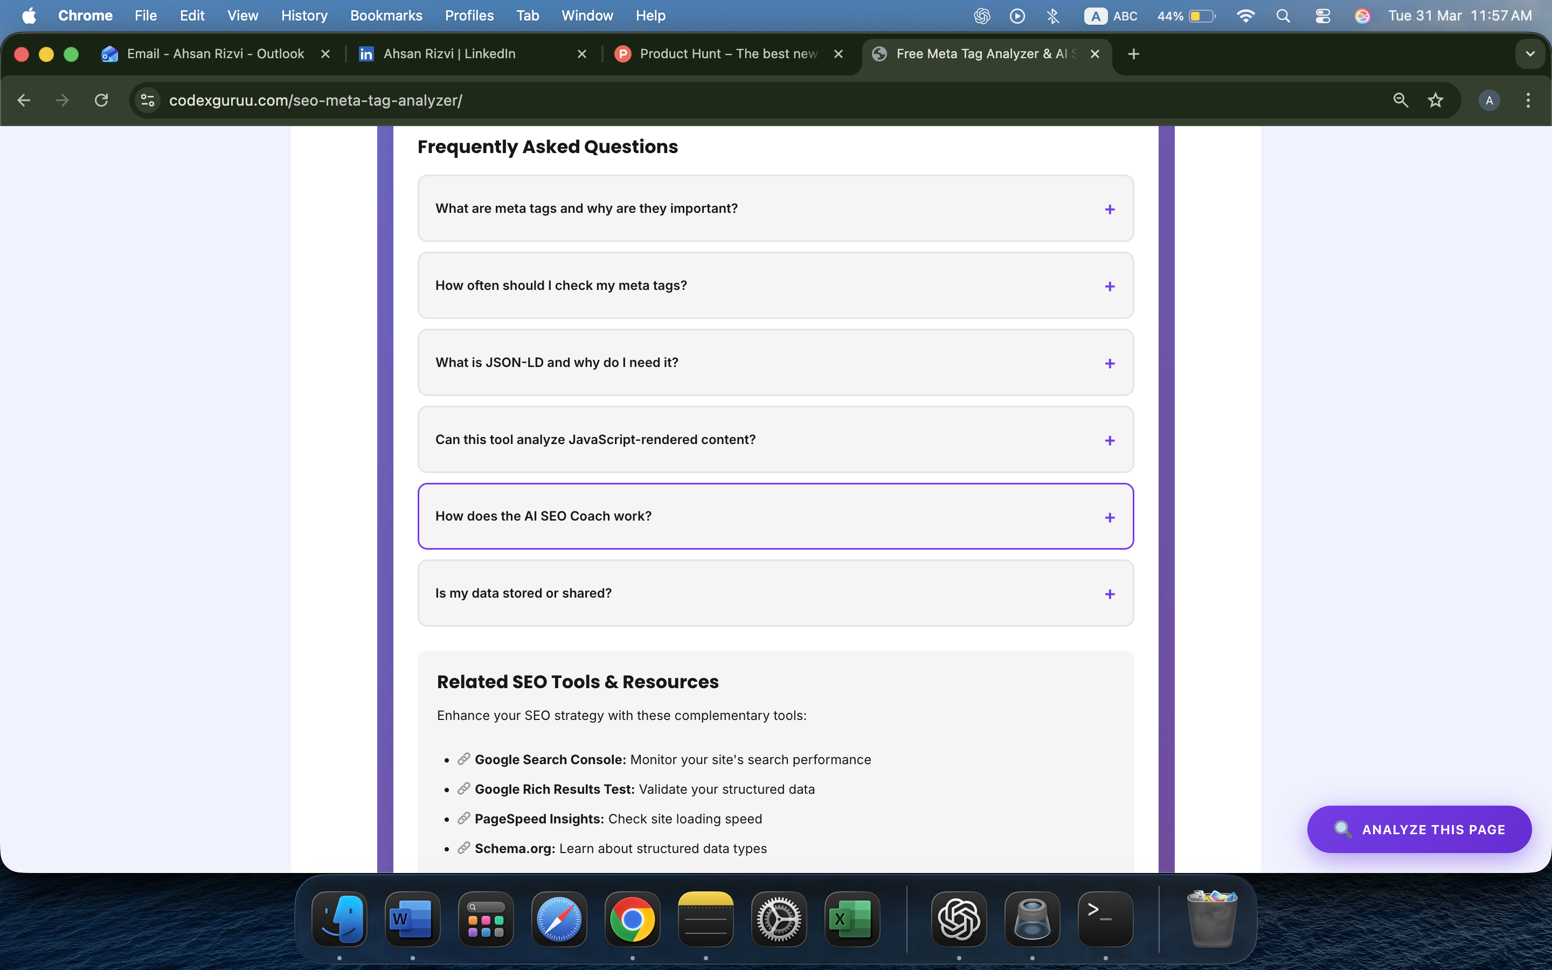Open the profile avatar button
This screenshot has width=1552, height=970.
(1488, 100)
